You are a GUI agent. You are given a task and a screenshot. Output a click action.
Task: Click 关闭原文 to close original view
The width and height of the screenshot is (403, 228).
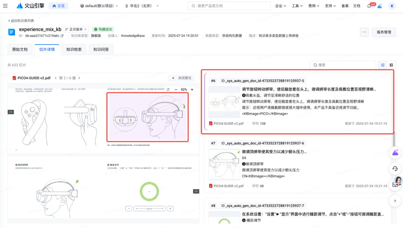pos(182,78)
